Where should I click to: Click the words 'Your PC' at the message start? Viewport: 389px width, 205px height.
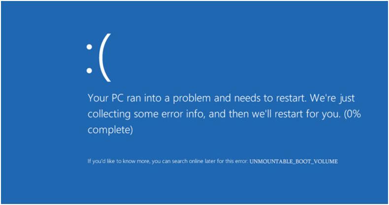coord(105,98)
